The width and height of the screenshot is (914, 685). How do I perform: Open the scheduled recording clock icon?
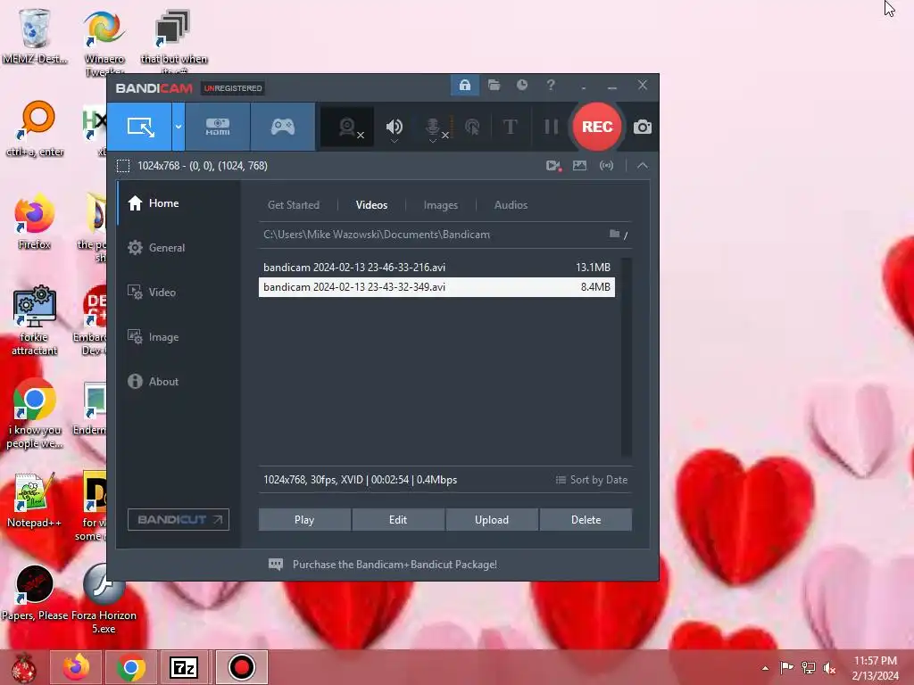pos(521,85)
